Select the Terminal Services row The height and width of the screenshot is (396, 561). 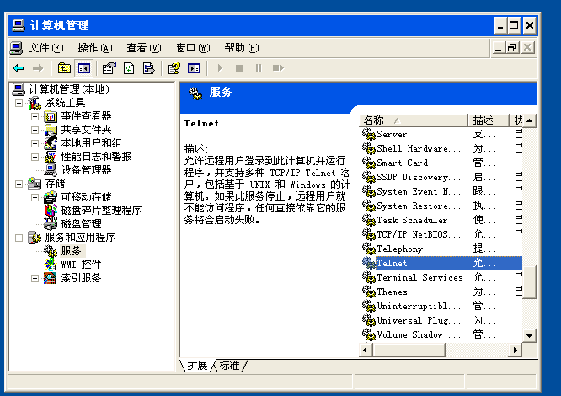pos(441,277)
